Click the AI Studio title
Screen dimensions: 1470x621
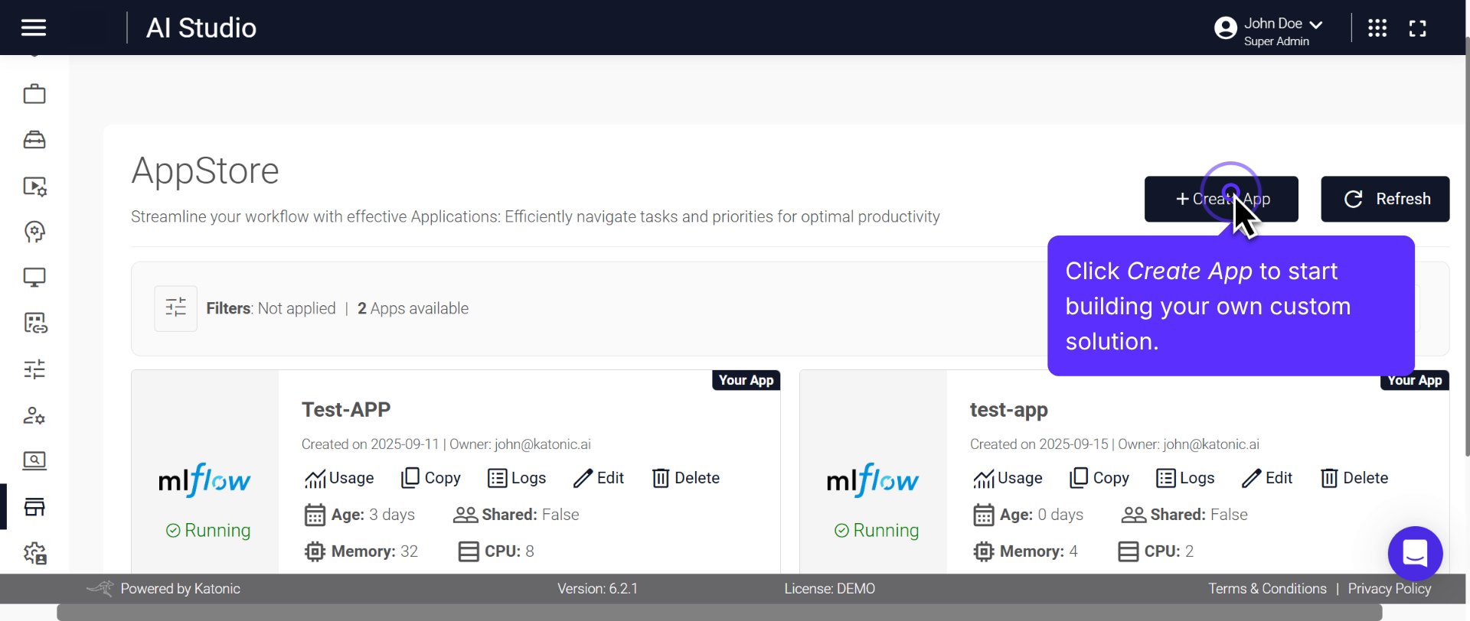click(x=201, y=28)
